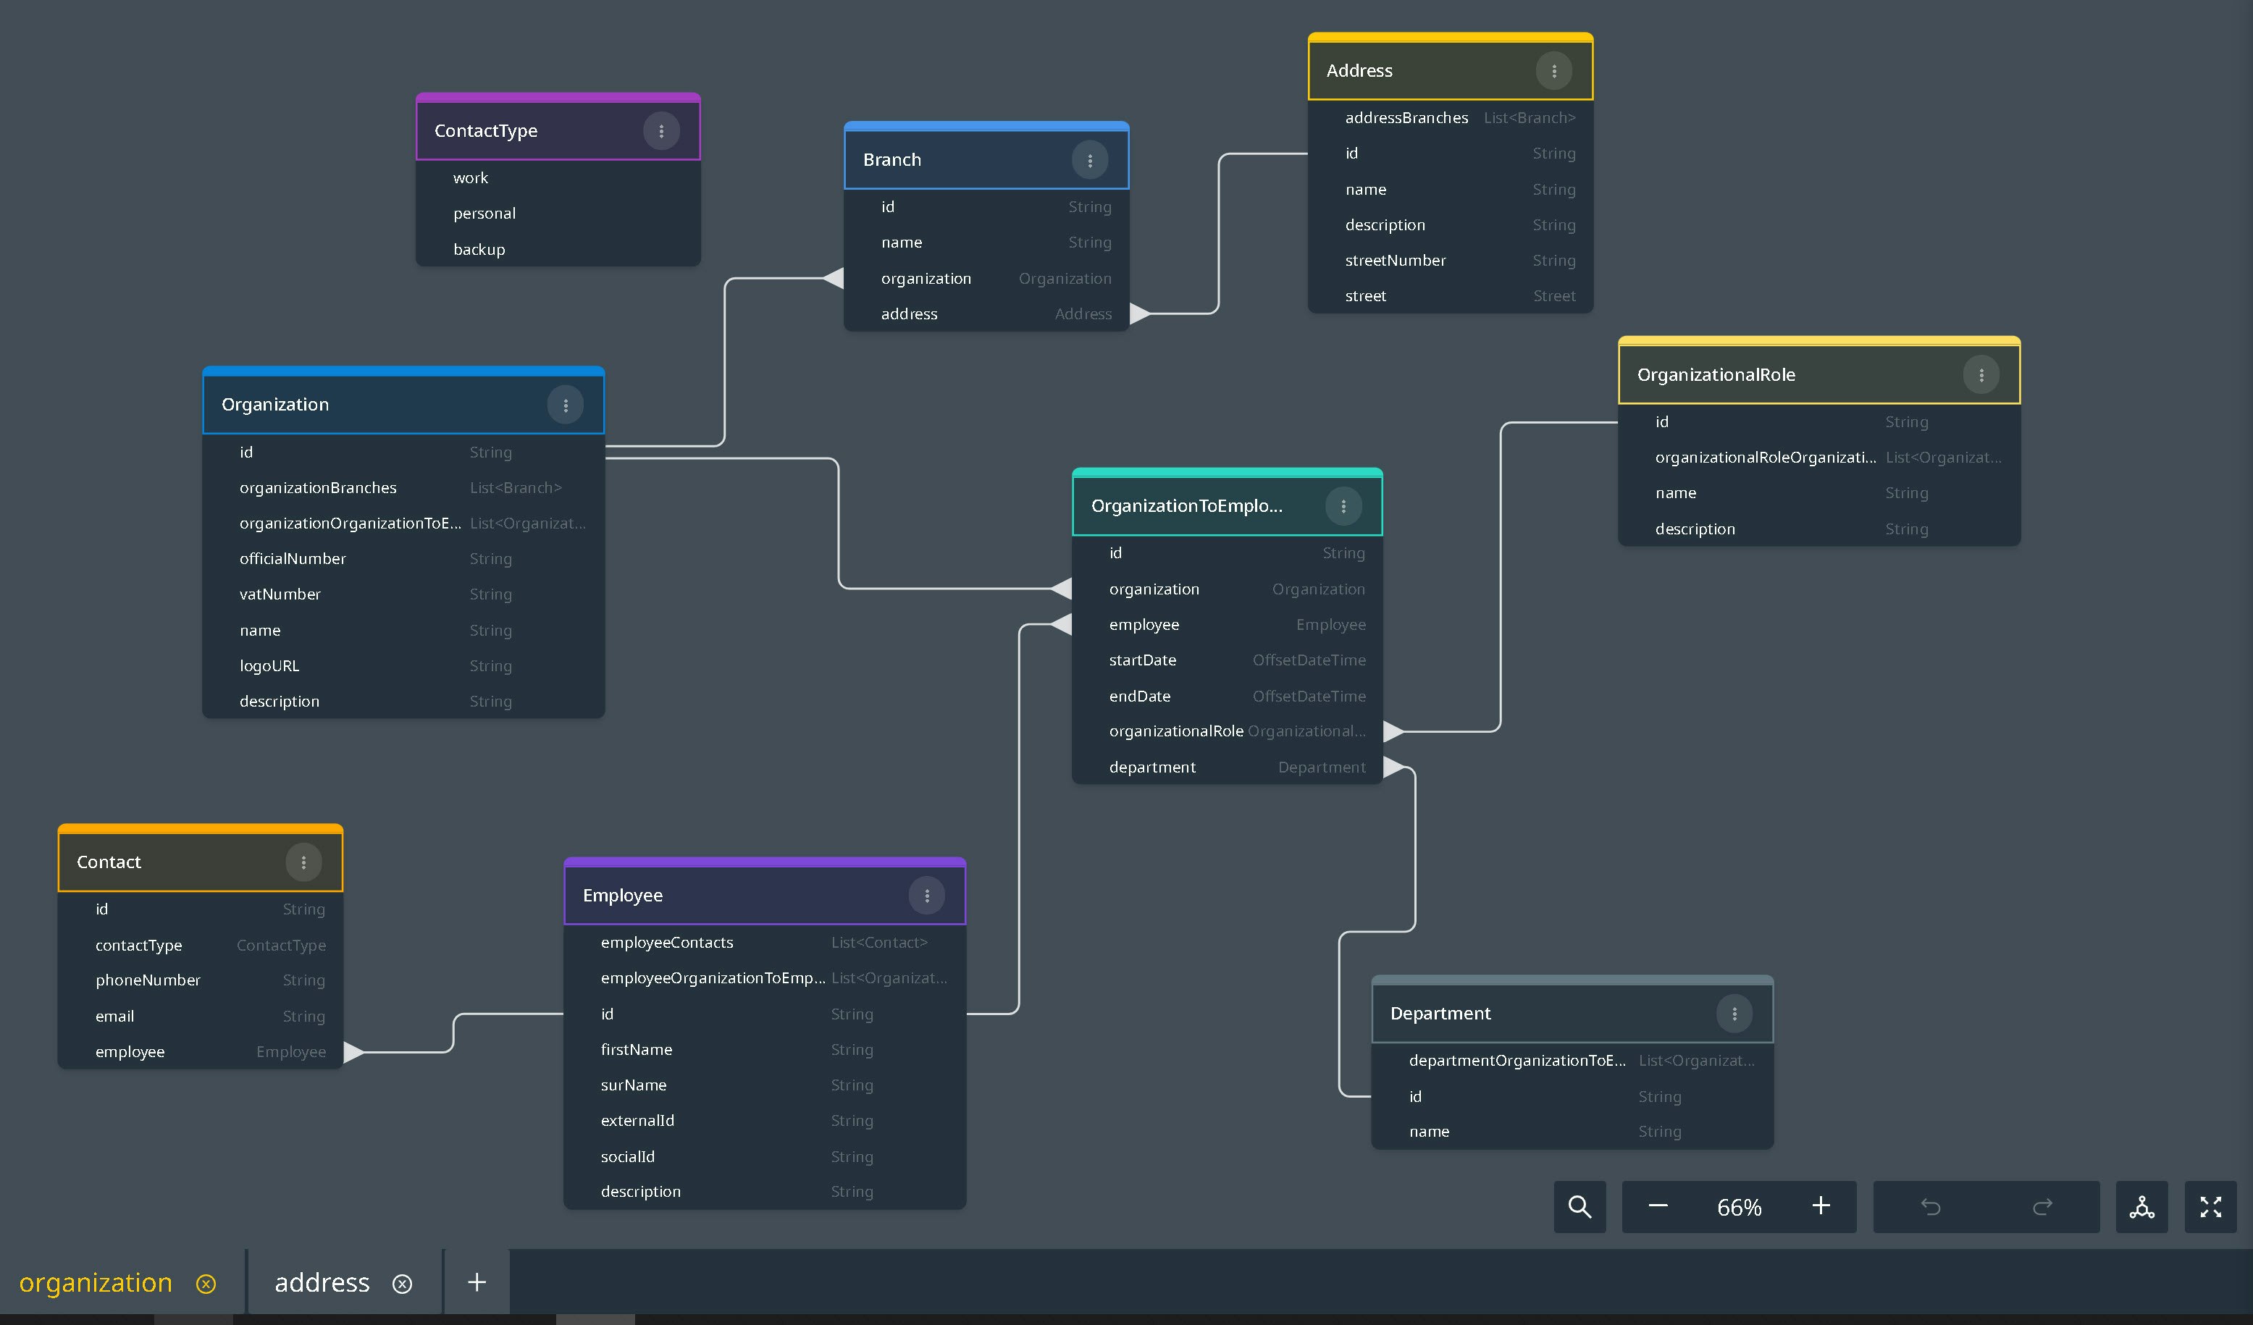The image size is (2253, 1325).
Task: Open the ContactType three-dot options menu
Action: 660,132
